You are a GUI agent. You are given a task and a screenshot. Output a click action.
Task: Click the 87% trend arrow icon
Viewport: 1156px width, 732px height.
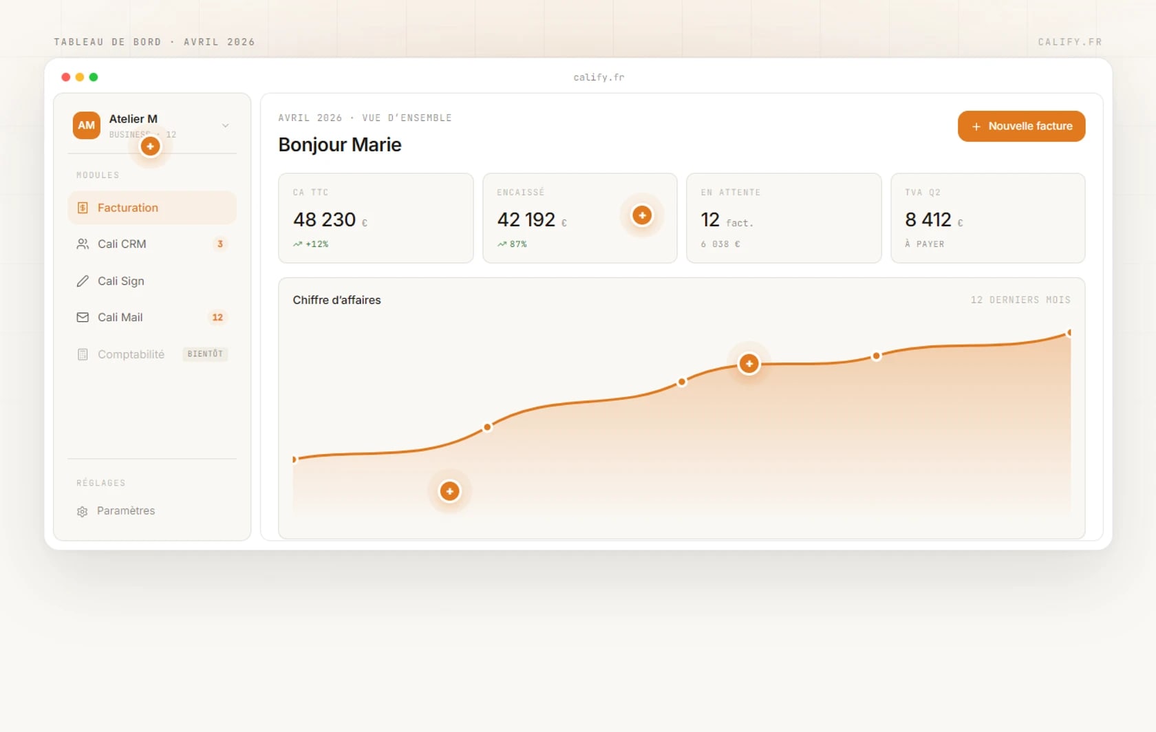[502, 244]
